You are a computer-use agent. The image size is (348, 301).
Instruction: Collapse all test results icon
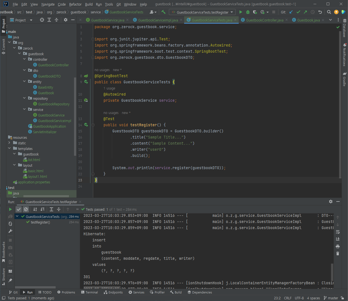pyautogui.click(x=59, y=209)
